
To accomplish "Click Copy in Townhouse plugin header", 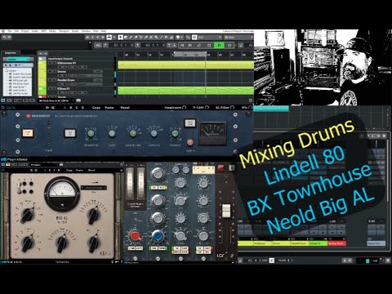I will [96, 108].
